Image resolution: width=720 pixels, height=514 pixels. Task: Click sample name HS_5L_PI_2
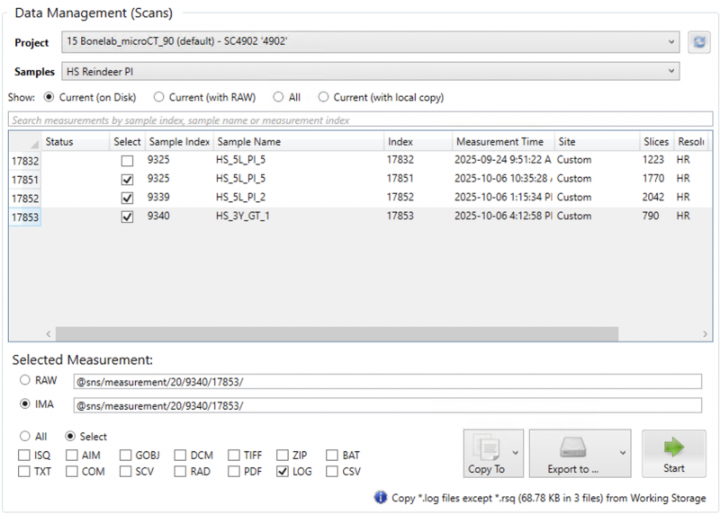click(240, 197)
